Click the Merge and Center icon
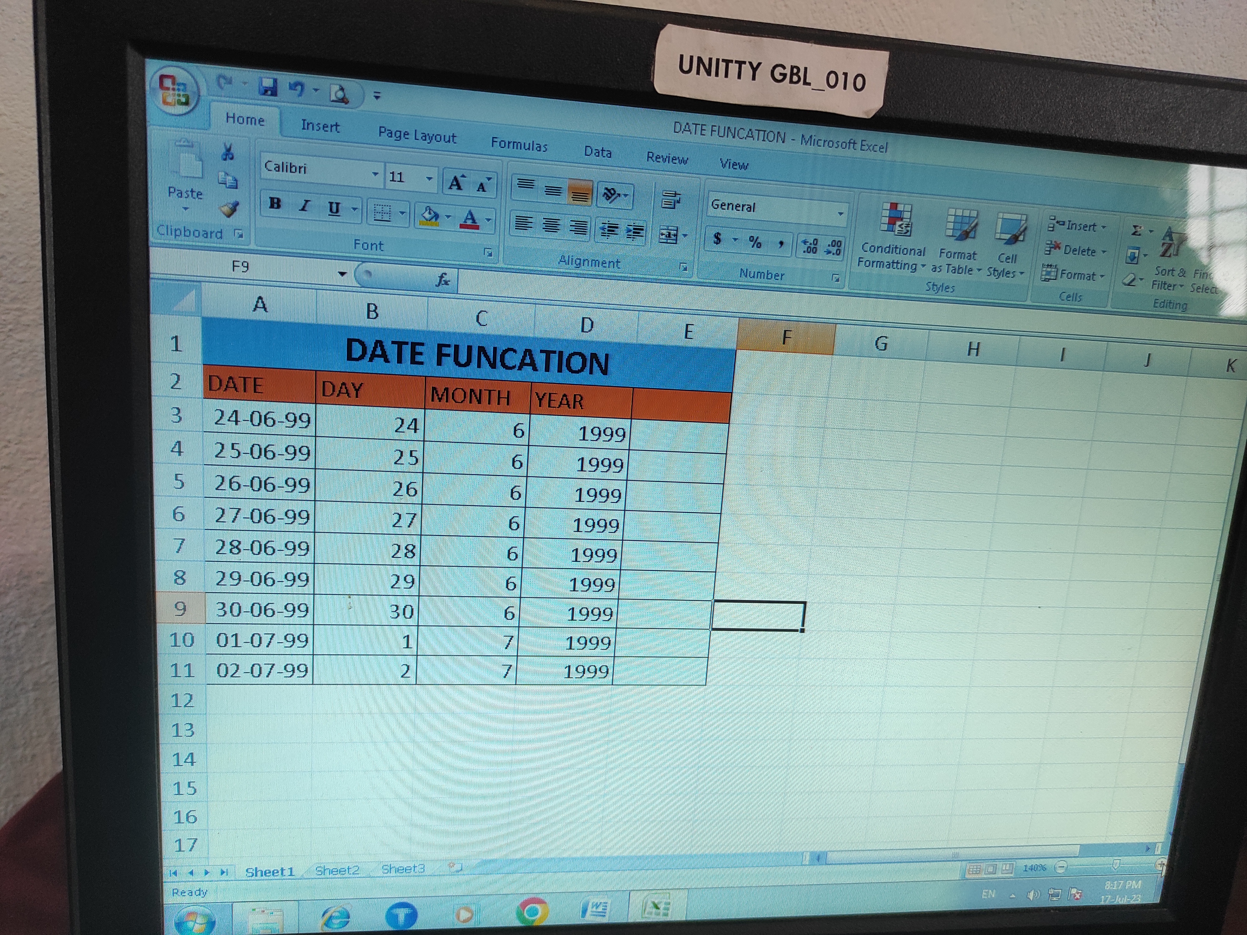Image resolution: width=1247 pixels, height=935 pixels. tap(669, 235)
